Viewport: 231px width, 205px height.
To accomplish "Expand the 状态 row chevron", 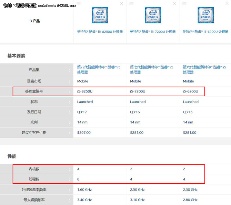I will [70, 102].
